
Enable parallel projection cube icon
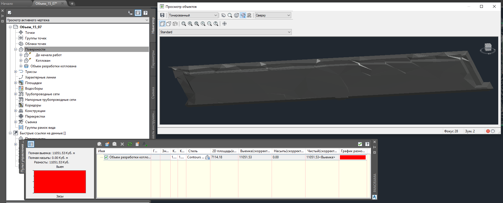(163, 24)
